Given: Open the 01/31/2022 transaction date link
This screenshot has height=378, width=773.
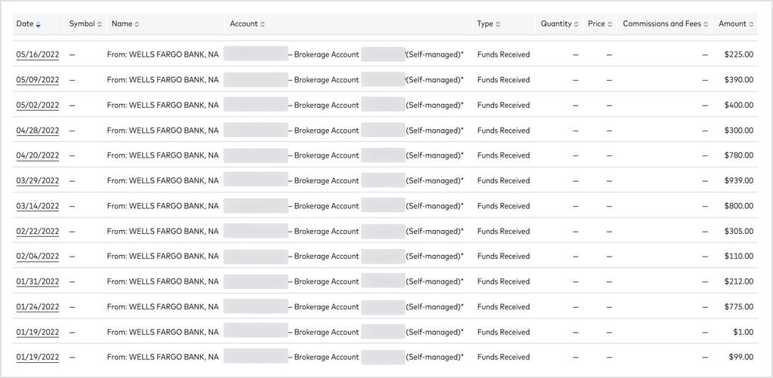Looking at the screenshot, I should pos(38,281).
